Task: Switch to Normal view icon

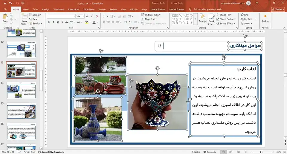Action: (x=223, y=152)
